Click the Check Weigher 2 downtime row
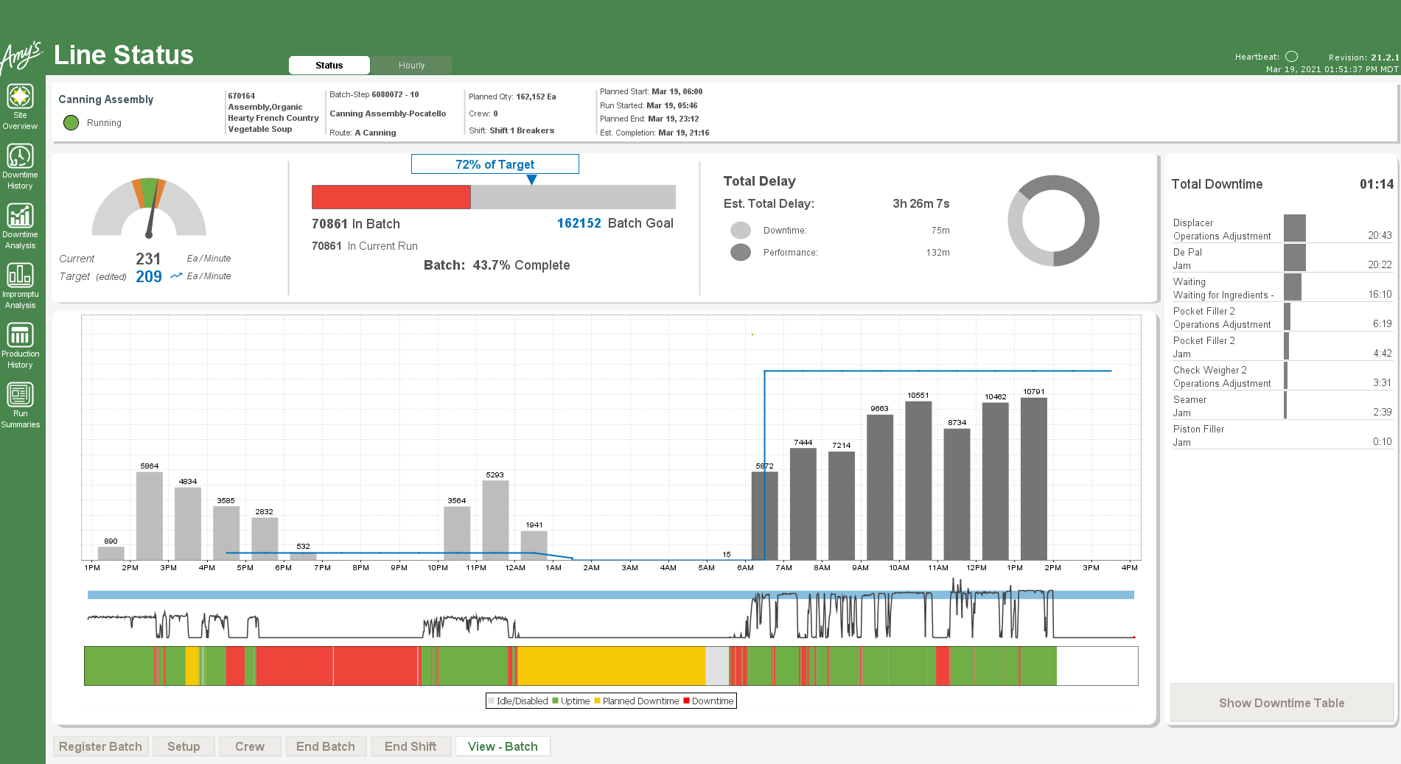 click(x=1282, y=376)
